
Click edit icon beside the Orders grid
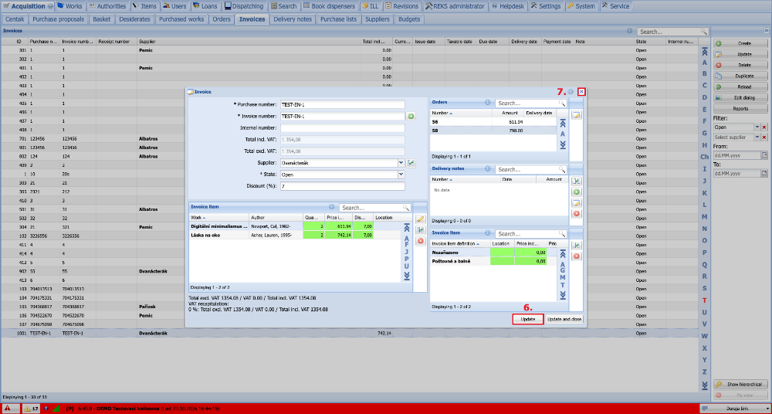(577, 115)
